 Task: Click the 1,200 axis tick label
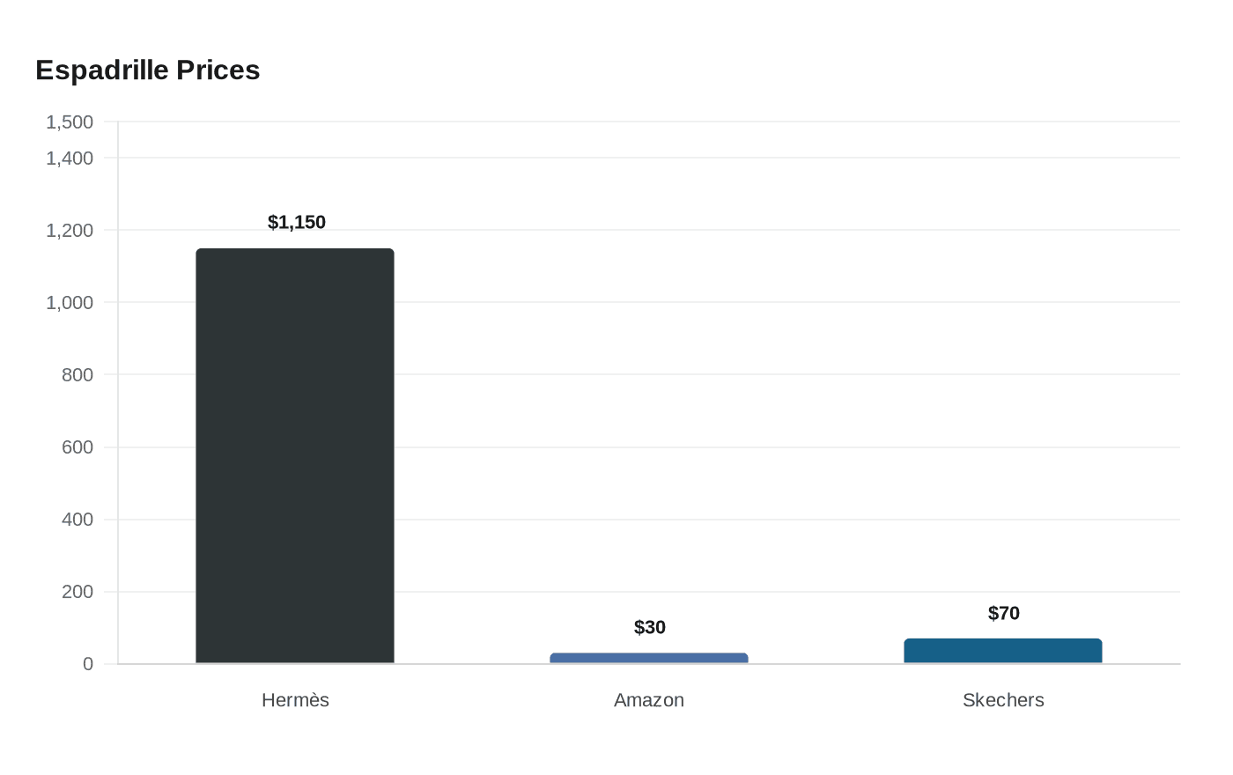click(70, 230)
